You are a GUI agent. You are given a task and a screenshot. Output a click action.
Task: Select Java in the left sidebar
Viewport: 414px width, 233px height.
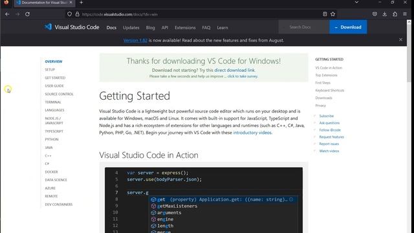49,148
